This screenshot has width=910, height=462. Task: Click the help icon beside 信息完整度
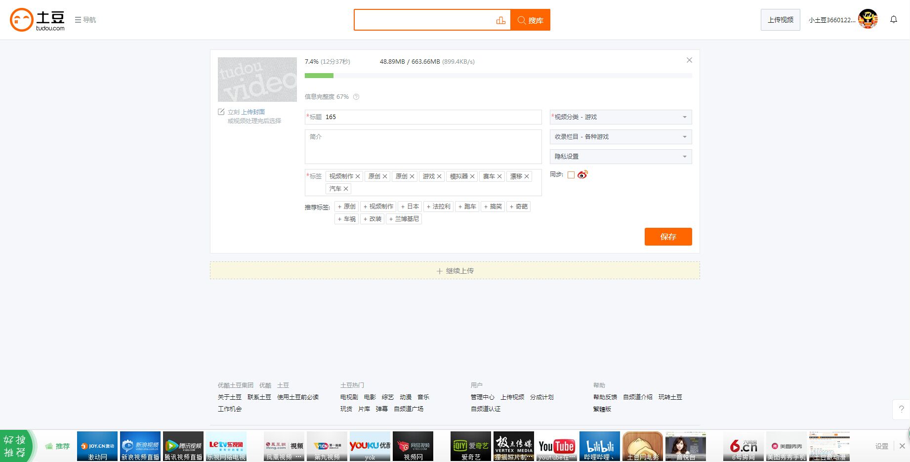356,97
